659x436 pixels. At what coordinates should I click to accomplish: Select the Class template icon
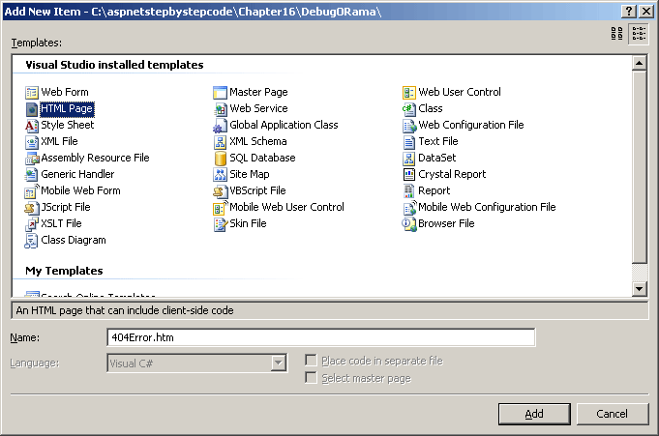[409, 109]
